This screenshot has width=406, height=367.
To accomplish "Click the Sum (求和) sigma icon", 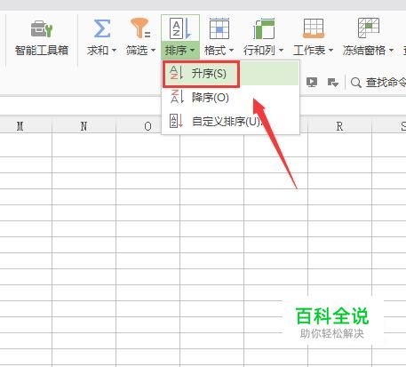I will pos(102,28).
